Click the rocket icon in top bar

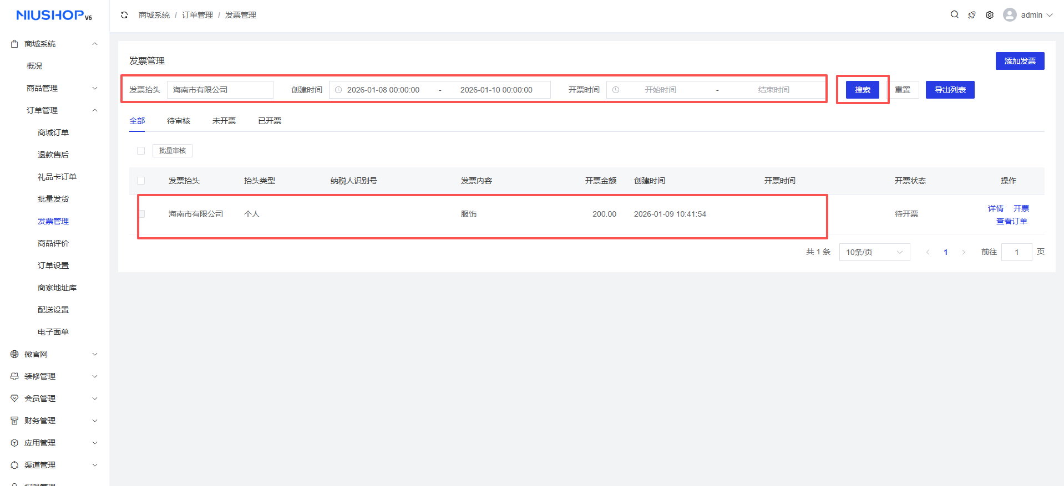972,15
